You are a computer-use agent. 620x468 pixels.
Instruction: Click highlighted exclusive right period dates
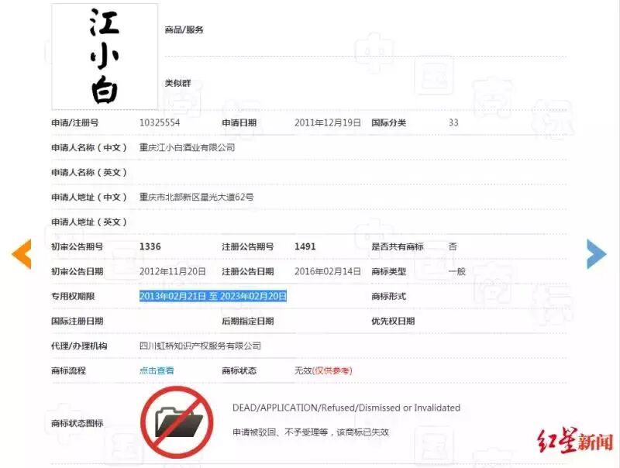tap(212, 296)
